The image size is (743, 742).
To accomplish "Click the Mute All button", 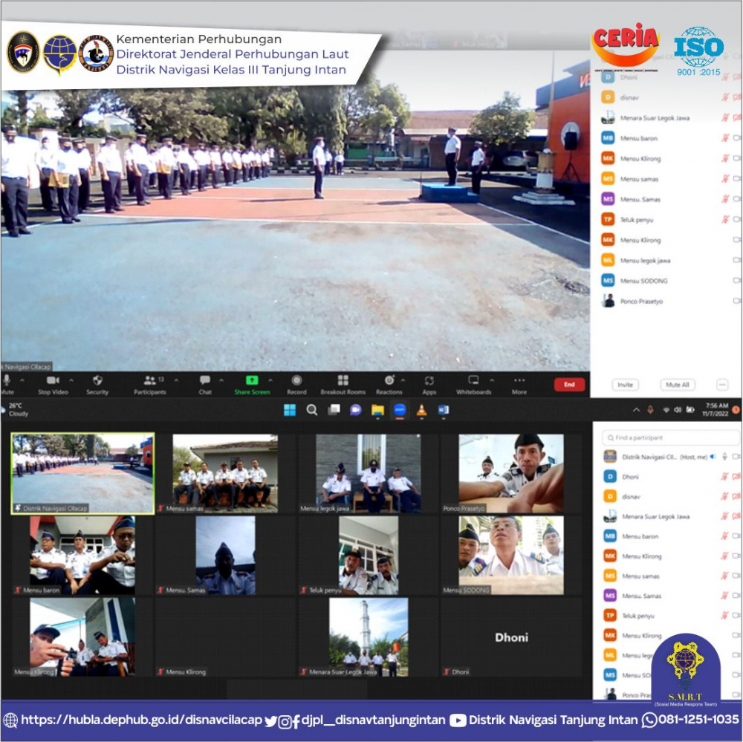I will pos(677,385).
